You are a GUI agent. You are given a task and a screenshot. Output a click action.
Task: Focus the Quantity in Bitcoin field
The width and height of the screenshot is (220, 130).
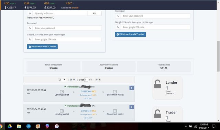pyautogui.click(x=60, y=13)
